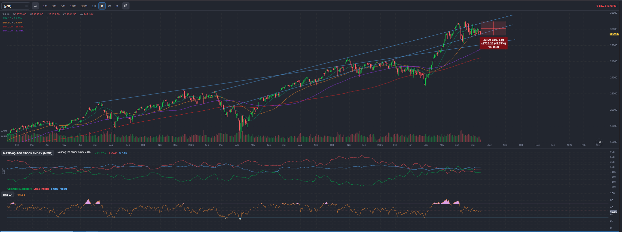Open the SMA 200 indicator label

tap(13, 27)
